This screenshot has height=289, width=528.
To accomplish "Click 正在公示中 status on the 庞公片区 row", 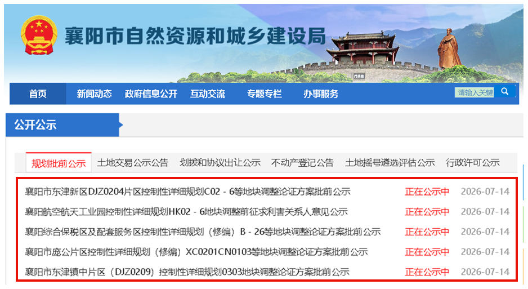I will (427, 252).
